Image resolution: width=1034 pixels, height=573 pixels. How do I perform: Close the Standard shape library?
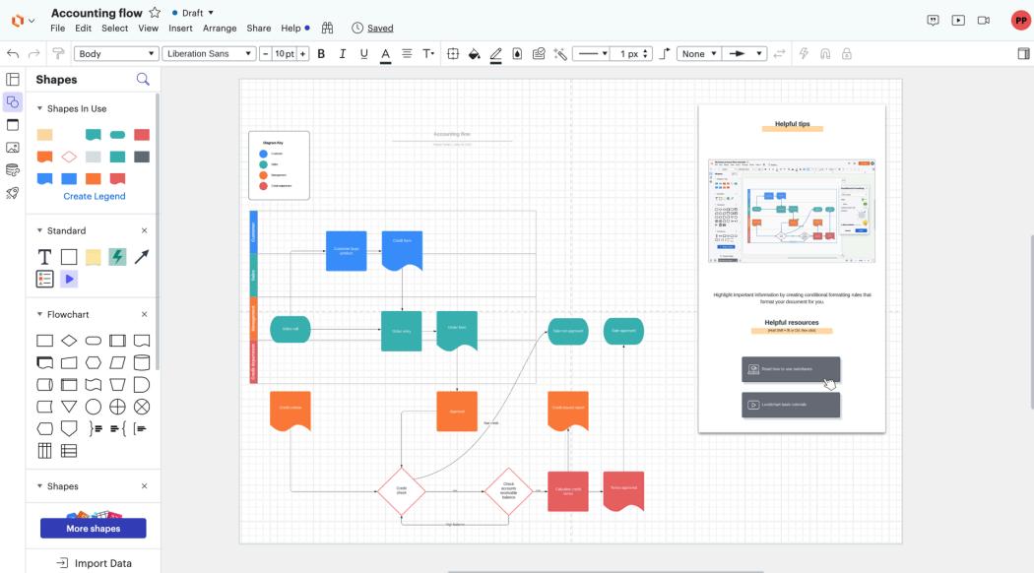(145, 230)
